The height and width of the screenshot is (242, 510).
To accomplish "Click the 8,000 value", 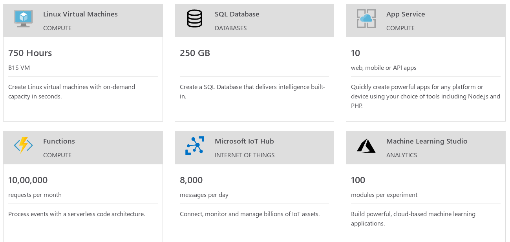I will (x=191, y=180).
